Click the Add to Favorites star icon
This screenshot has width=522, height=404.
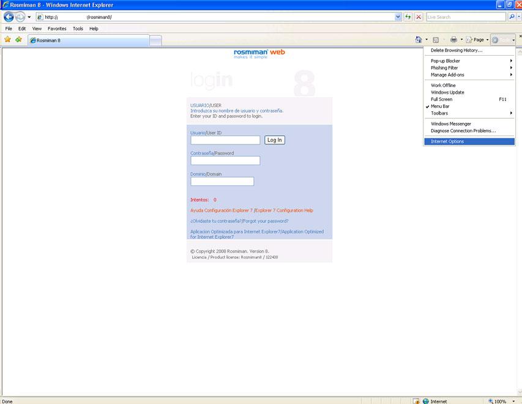(18, 40)
